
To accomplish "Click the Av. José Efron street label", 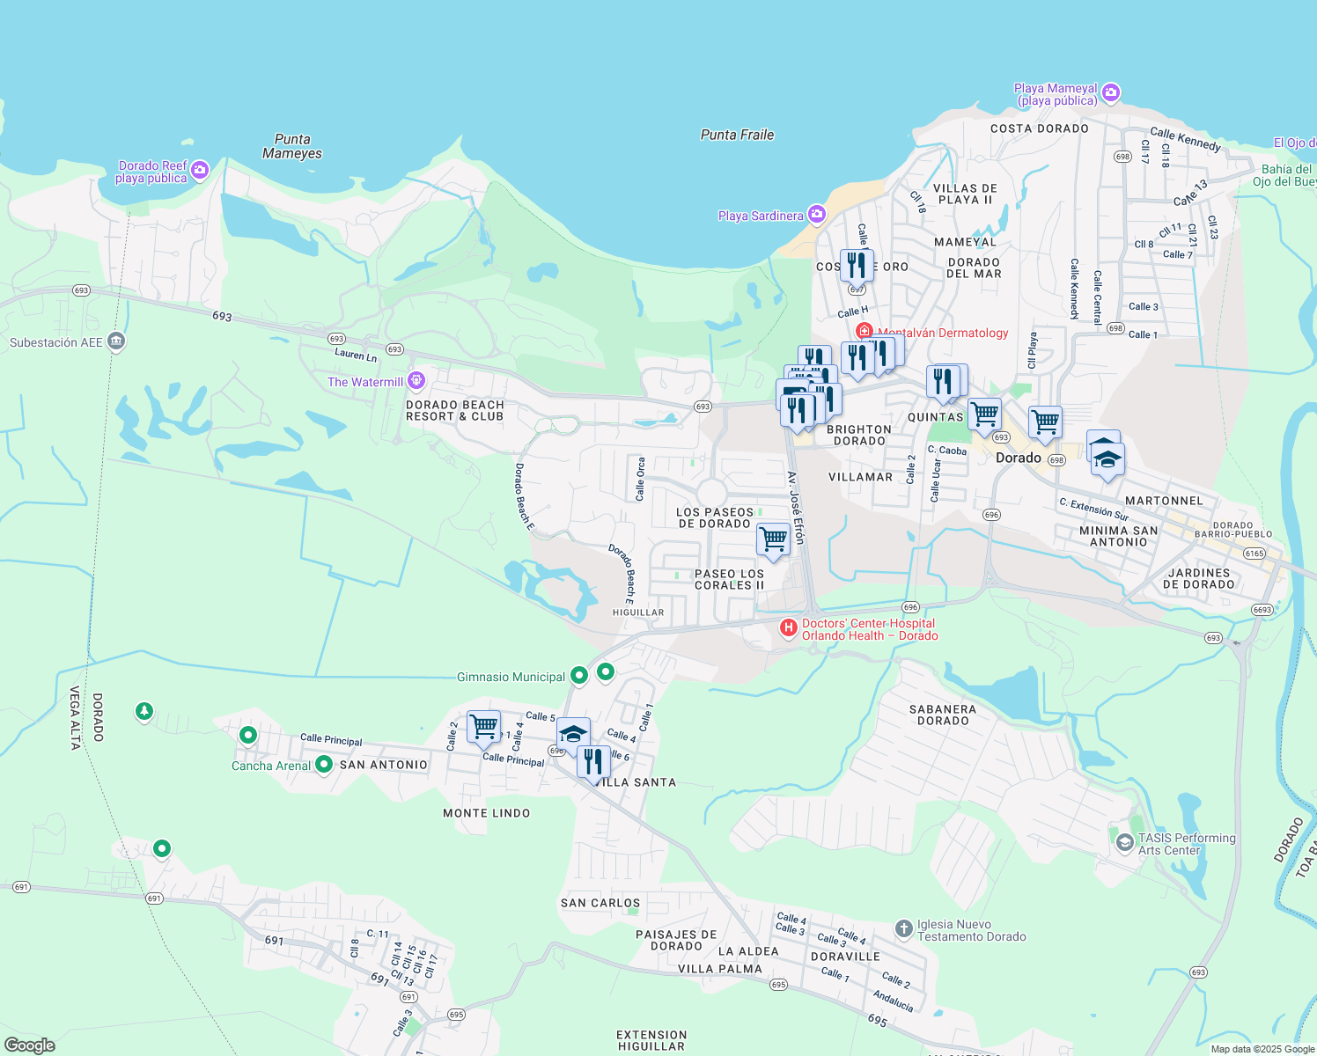I will [x=796, y=508].
